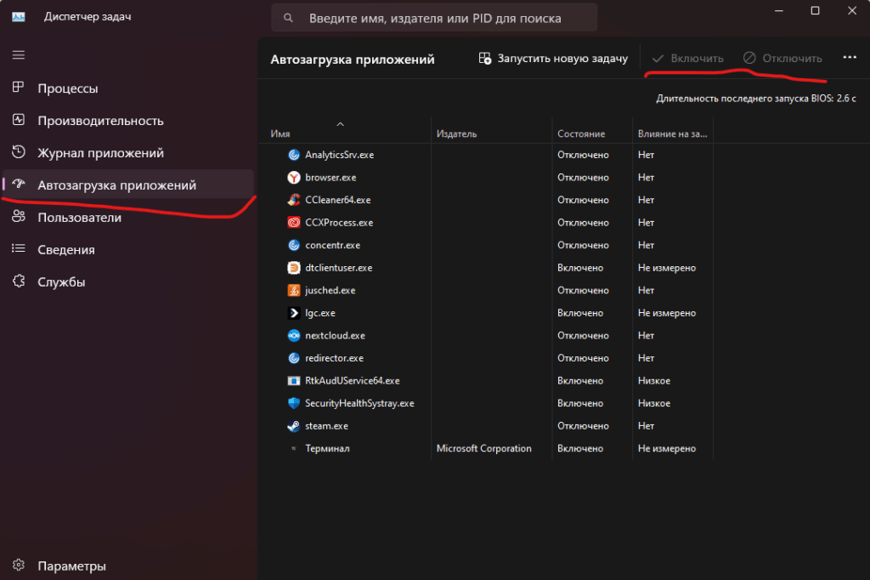This screenshot has width=870, height=580.
Task: Click the dtclientuser.exe icon
Action: point(293,268)
